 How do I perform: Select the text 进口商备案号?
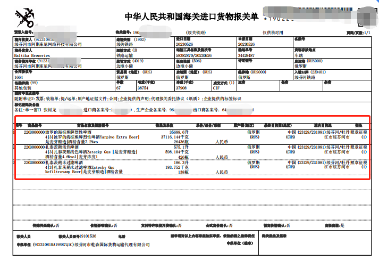pyautogui.click(x=97, y=110)
